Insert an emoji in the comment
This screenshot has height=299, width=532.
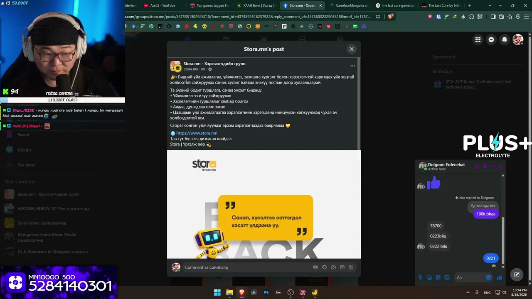click(325, 267)
